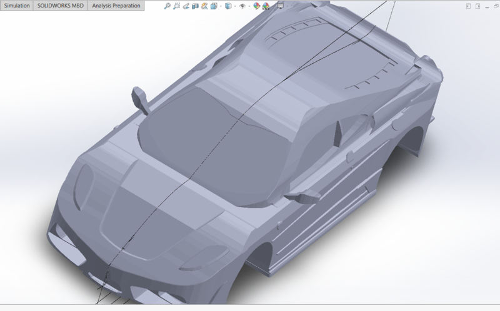Viewport: 500px width, 311px height.
Task: Open the Edit Appearance color tool
Action: [256, 6]
